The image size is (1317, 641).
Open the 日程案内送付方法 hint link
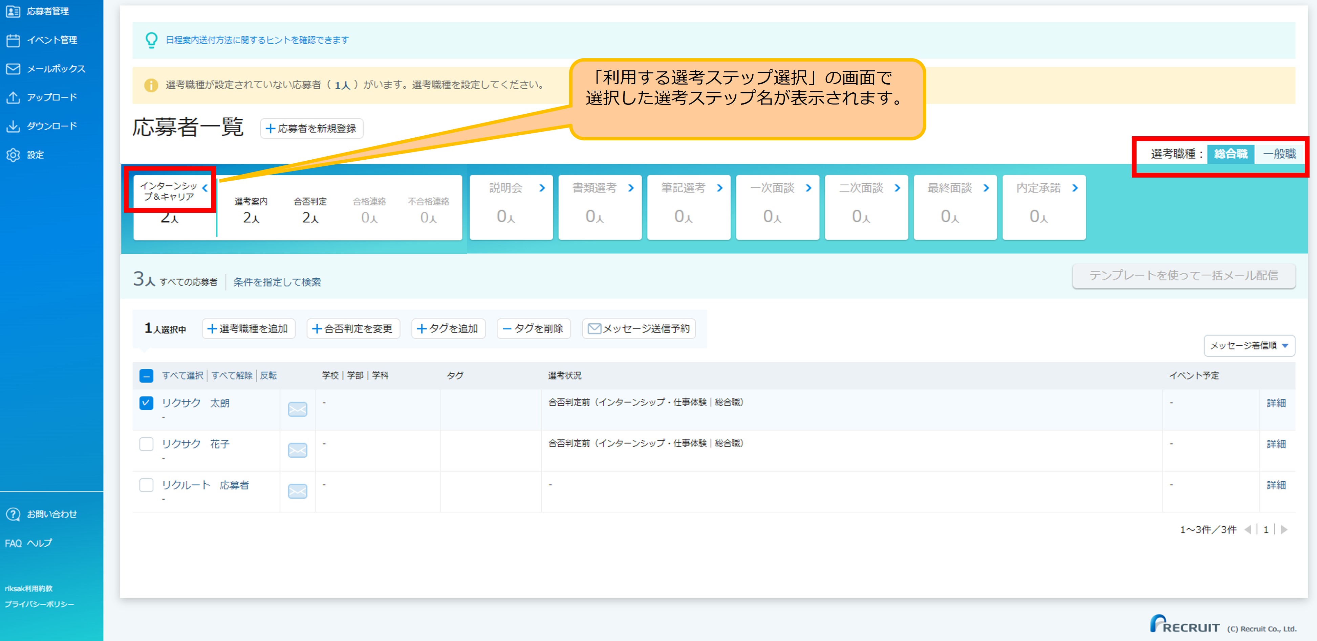257,40
